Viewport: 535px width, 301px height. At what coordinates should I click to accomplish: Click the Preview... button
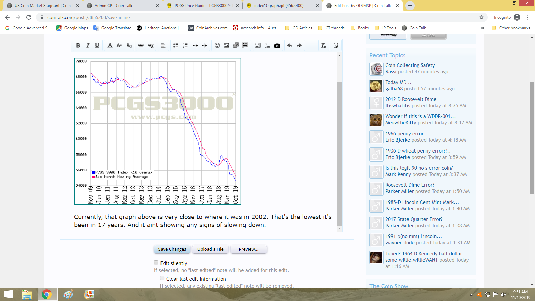pos(248,249)
